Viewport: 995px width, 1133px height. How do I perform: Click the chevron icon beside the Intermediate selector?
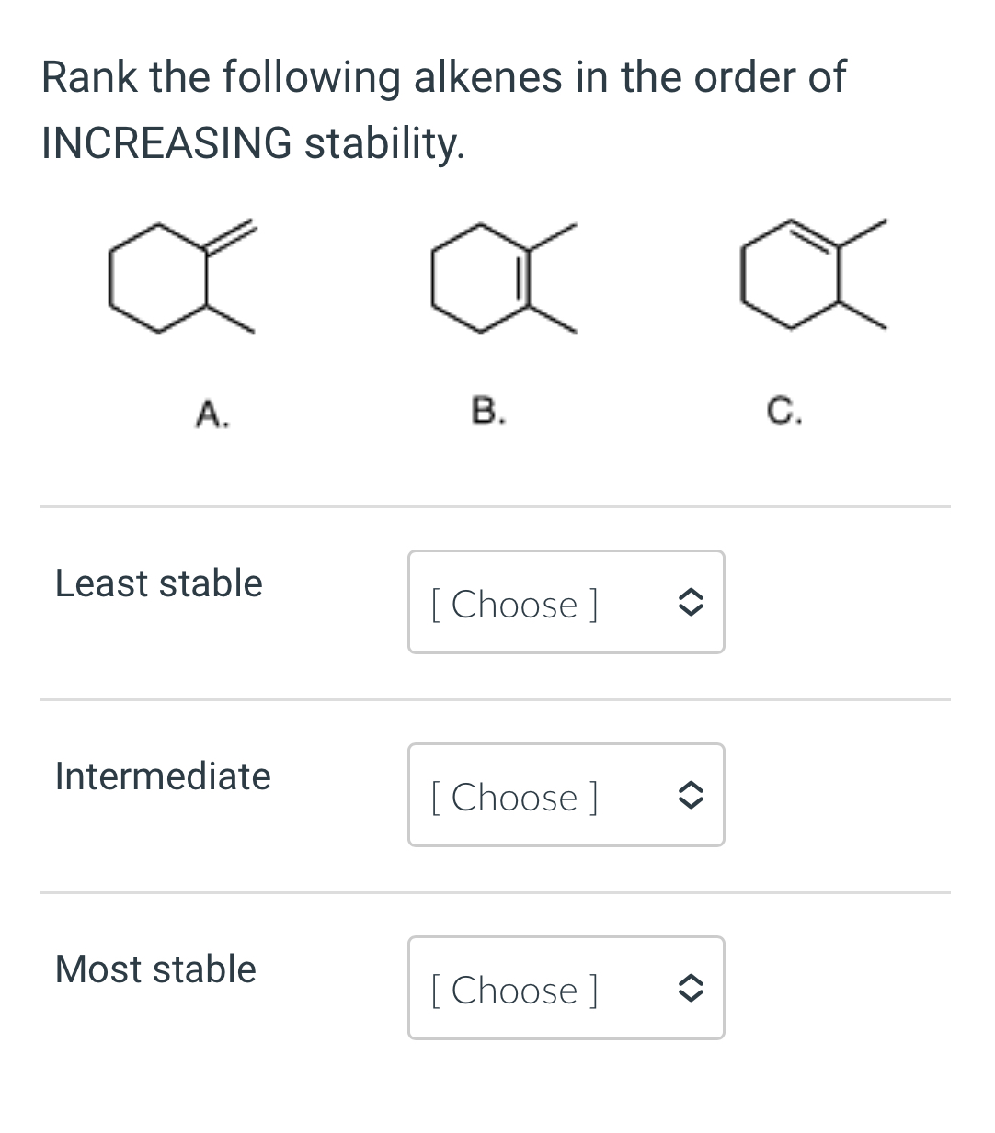tap(692, 795)
